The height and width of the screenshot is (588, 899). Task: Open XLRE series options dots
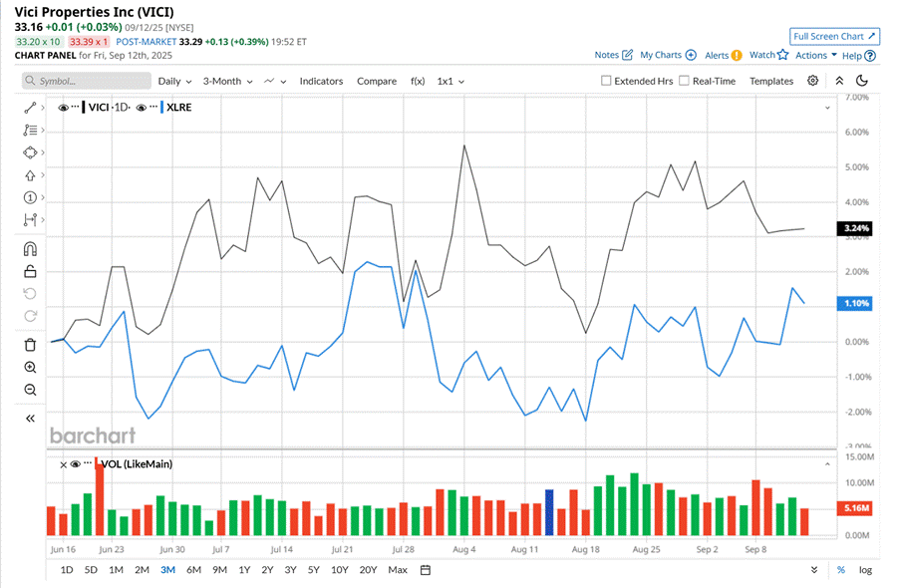[x=153, y=108]
